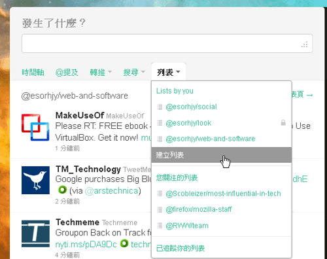Open the MakeUseOf username link
327x259 pixels.
pos(80,115)
